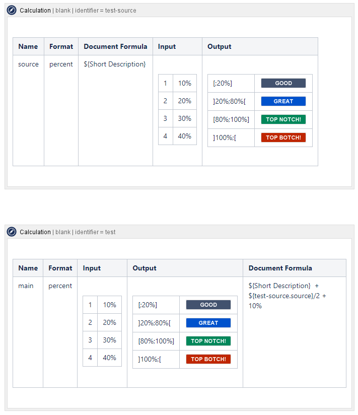Viewport: 358px width, 415px height.
Task: Click the GOOD badge in source output
Action: tap(283, 83)
